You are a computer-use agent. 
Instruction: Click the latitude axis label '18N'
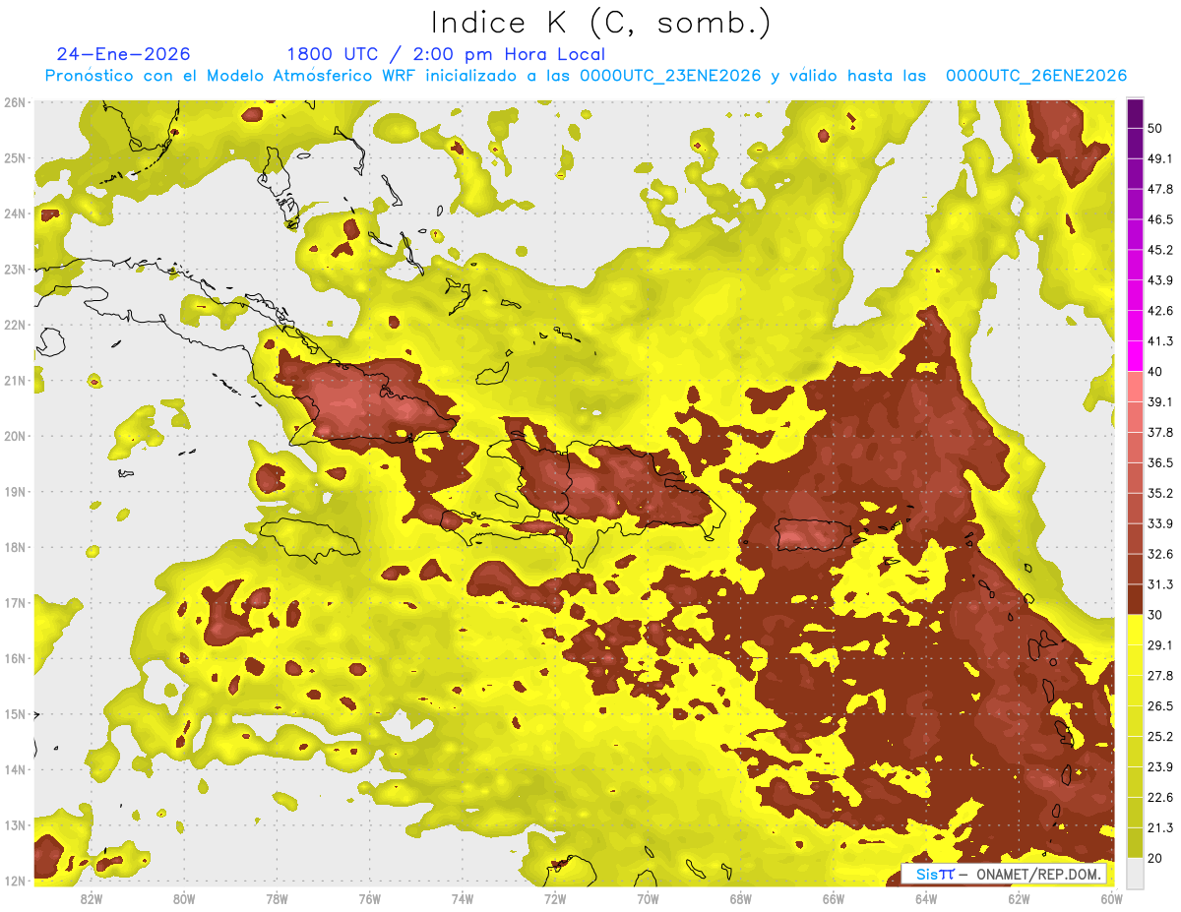pos(15,547)
